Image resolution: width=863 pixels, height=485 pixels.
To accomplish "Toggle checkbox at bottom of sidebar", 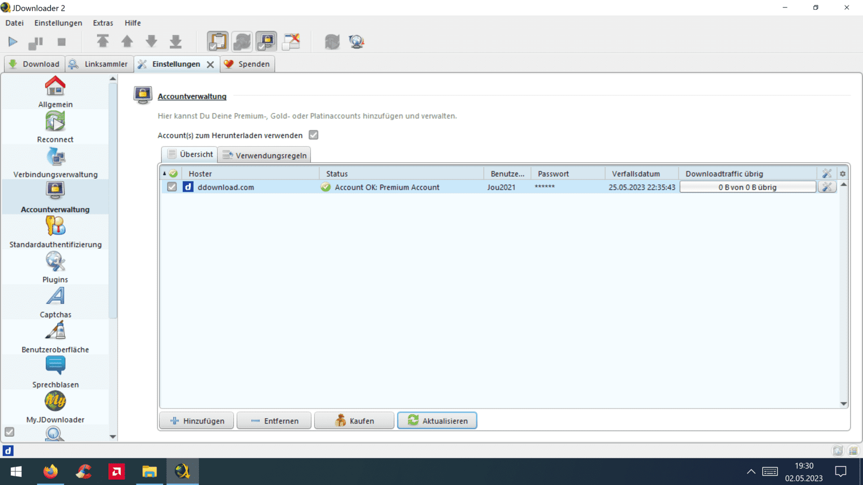I will 9,432.
